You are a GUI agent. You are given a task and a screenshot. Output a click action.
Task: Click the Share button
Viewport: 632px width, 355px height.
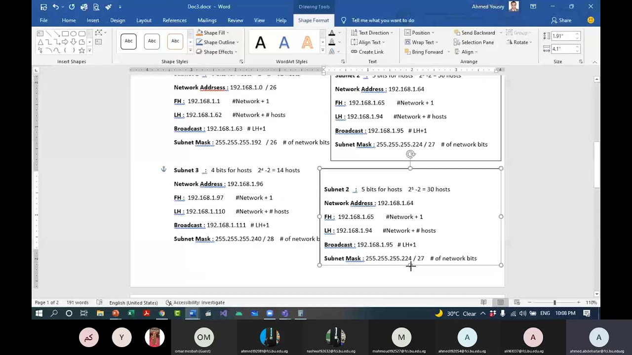561,20
